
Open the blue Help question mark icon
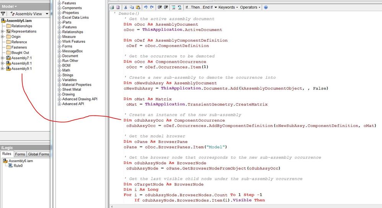pyautogui.click(x=266, y=7)
